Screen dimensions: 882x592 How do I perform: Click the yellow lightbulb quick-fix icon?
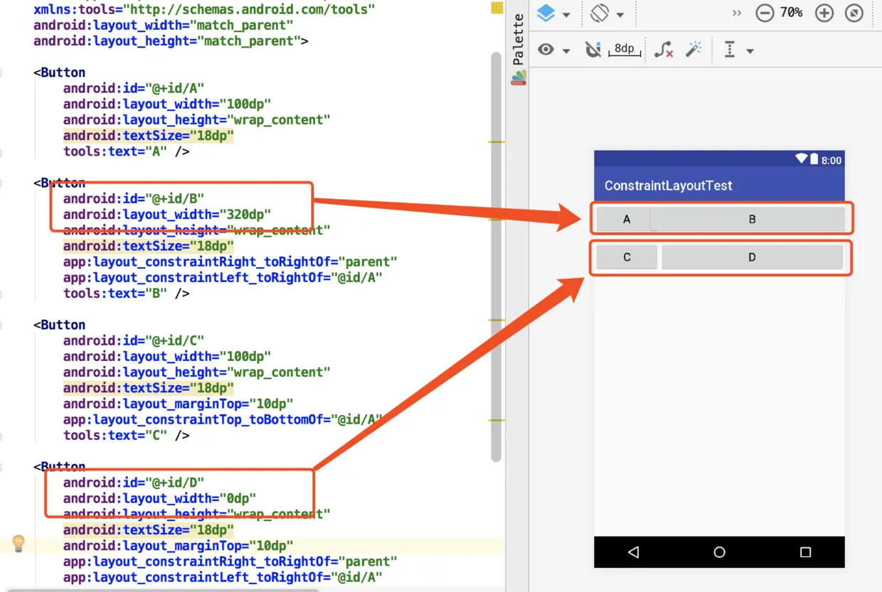19,544
